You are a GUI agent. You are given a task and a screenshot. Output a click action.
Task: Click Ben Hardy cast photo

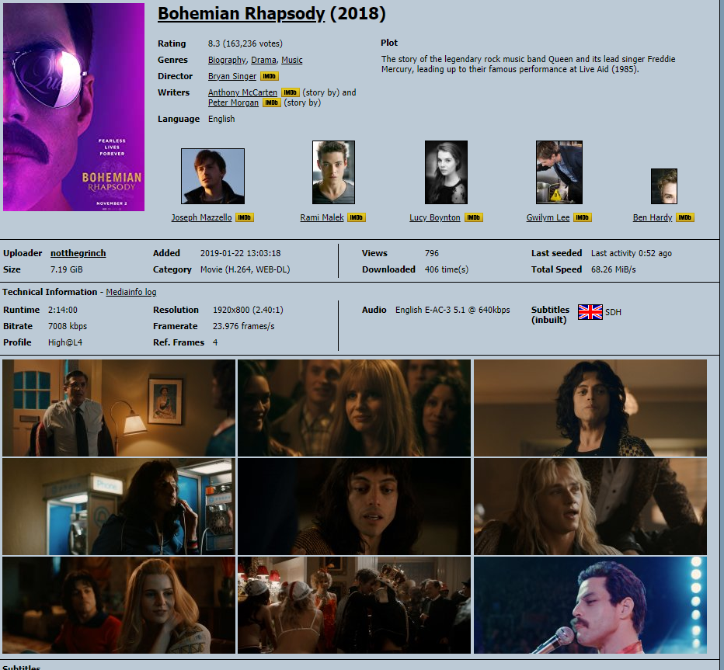click(x=664, y=186)
